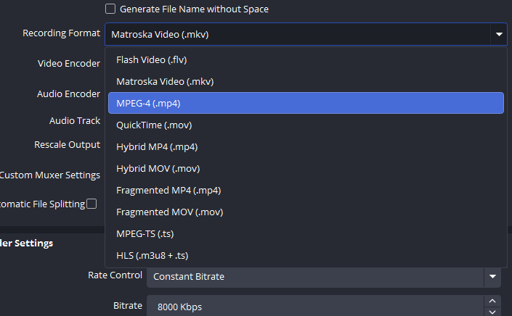512x316 pixels.
Task: Click the Video Encoder label
Action: (68, 64)
